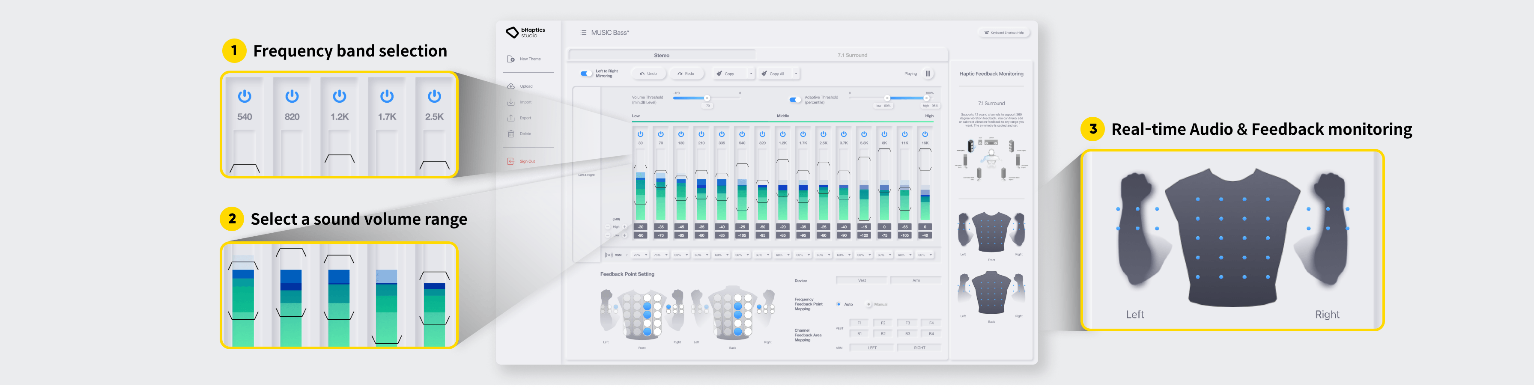Screen dimensions: 1534x389
Task: Toggle power for the 30 band
Action: pyautogui.click(x=640, y=134)
